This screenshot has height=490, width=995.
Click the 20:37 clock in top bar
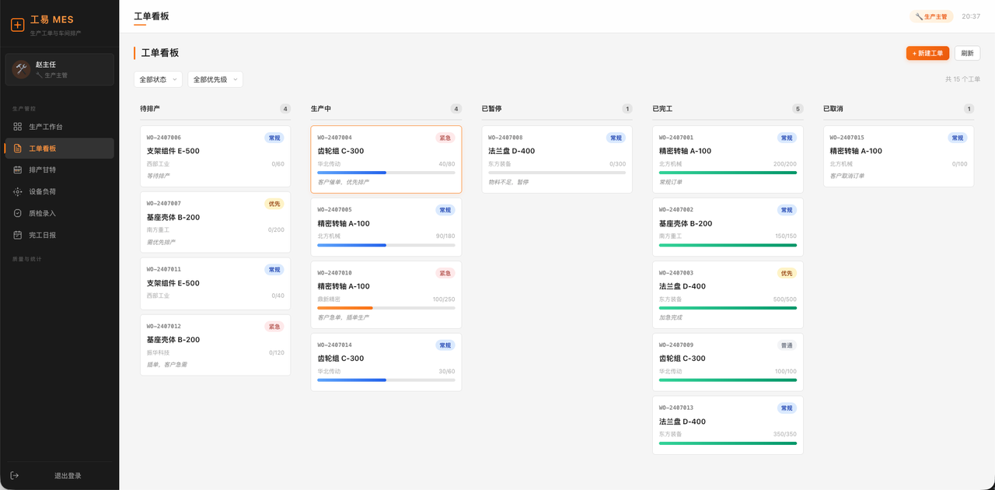[x=971, y=16]
